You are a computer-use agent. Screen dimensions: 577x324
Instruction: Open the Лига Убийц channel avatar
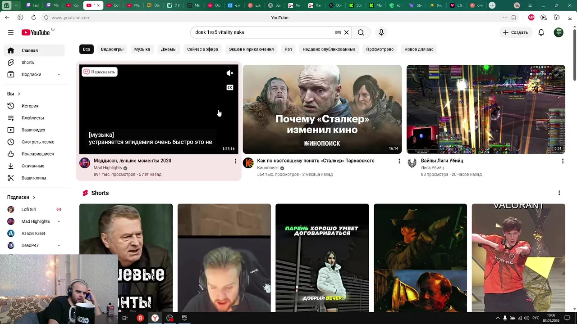pyautogui.click(x=412, y=163)
